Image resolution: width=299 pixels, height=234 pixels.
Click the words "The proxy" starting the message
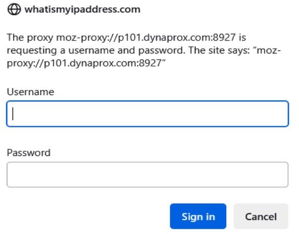(30, 37)
